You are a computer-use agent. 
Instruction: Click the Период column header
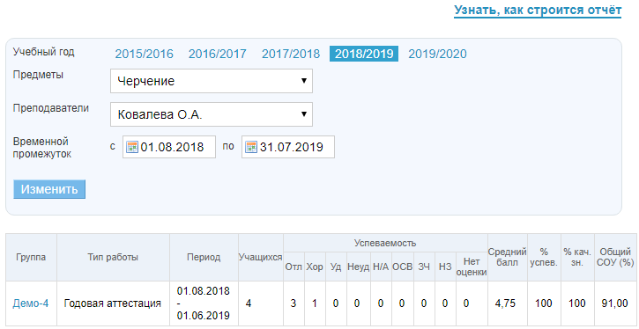tap(204, 257)
